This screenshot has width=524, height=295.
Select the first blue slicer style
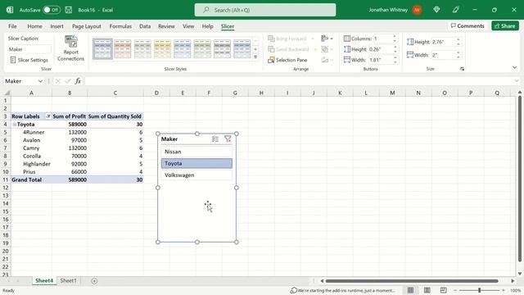click(102, 49)
